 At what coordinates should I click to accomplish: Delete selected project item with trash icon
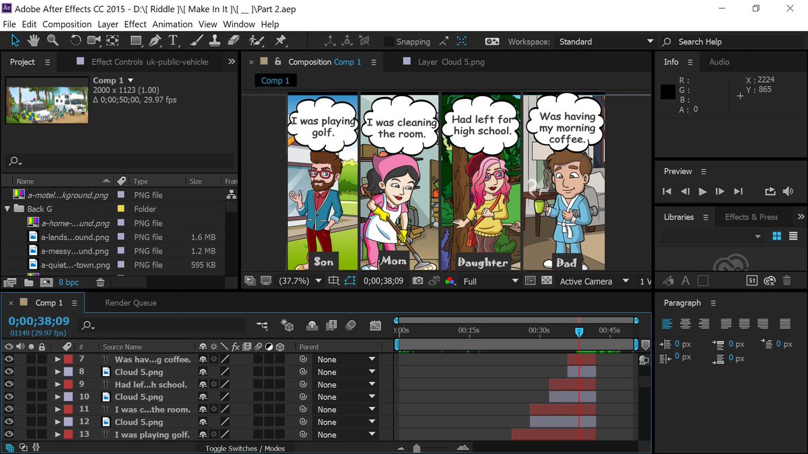tap(100, 282)
